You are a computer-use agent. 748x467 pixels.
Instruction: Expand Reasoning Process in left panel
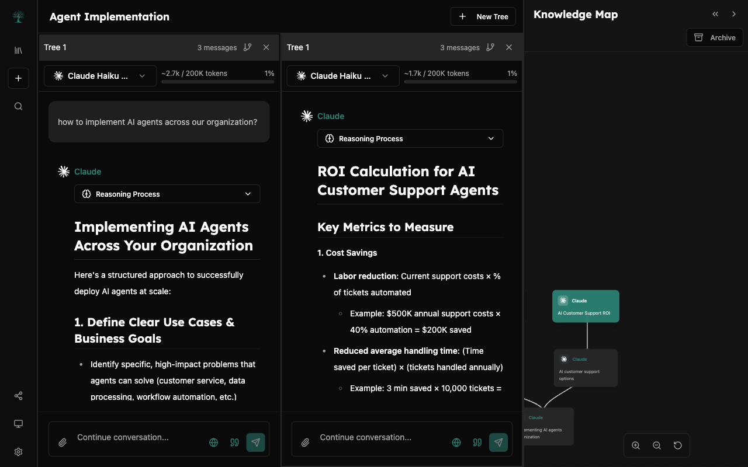click(167, 194)
